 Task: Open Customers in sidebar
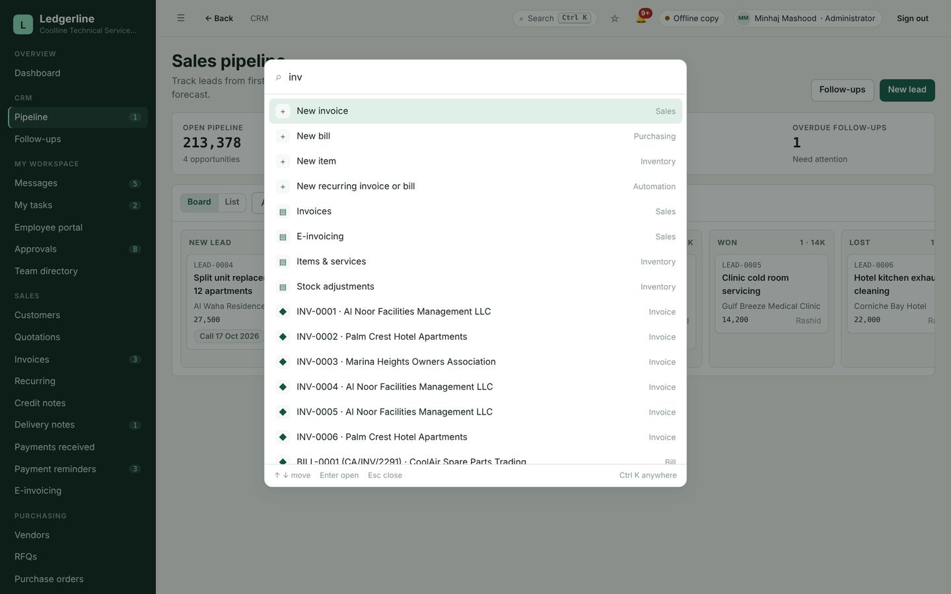point(78,315)
